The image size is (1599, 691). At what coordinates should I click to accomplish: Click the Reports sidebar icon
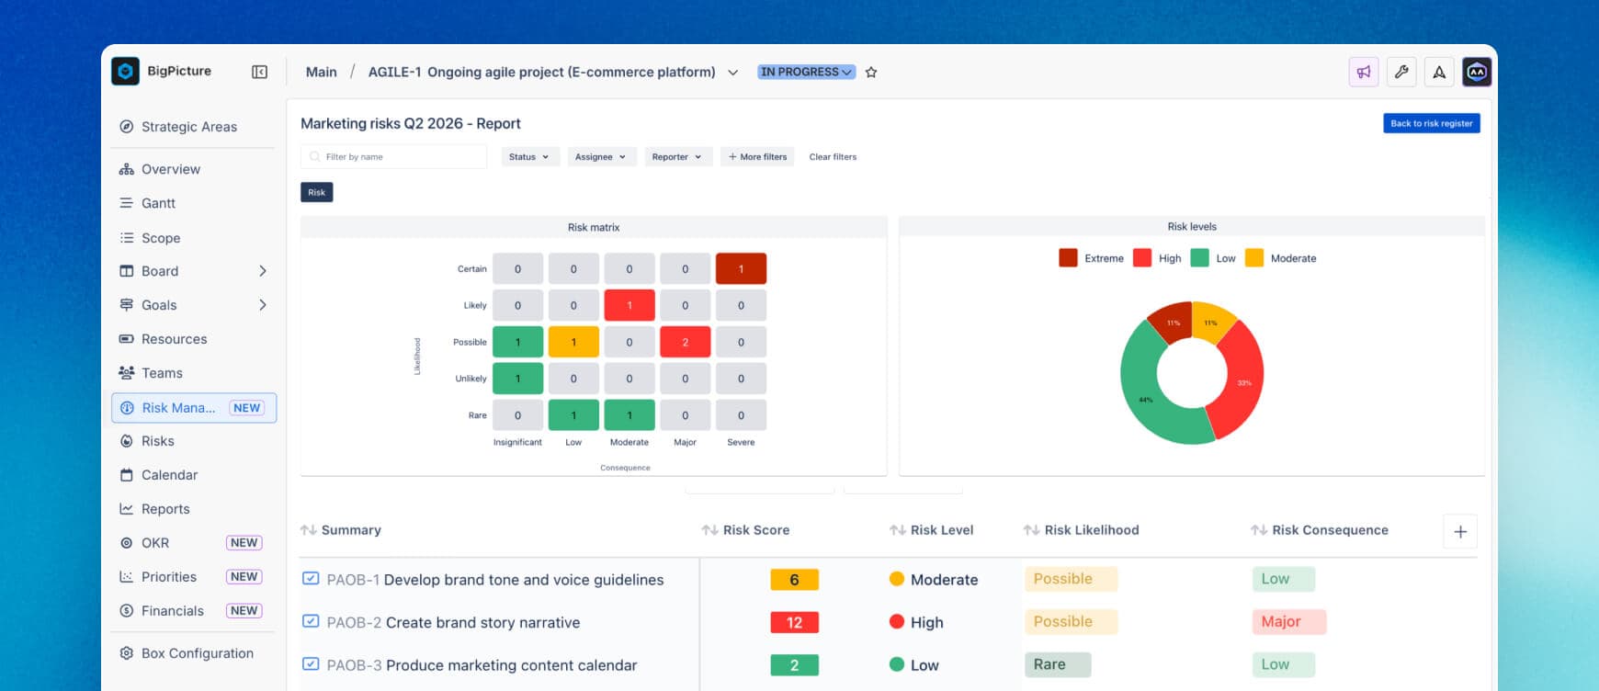point(127,509)
